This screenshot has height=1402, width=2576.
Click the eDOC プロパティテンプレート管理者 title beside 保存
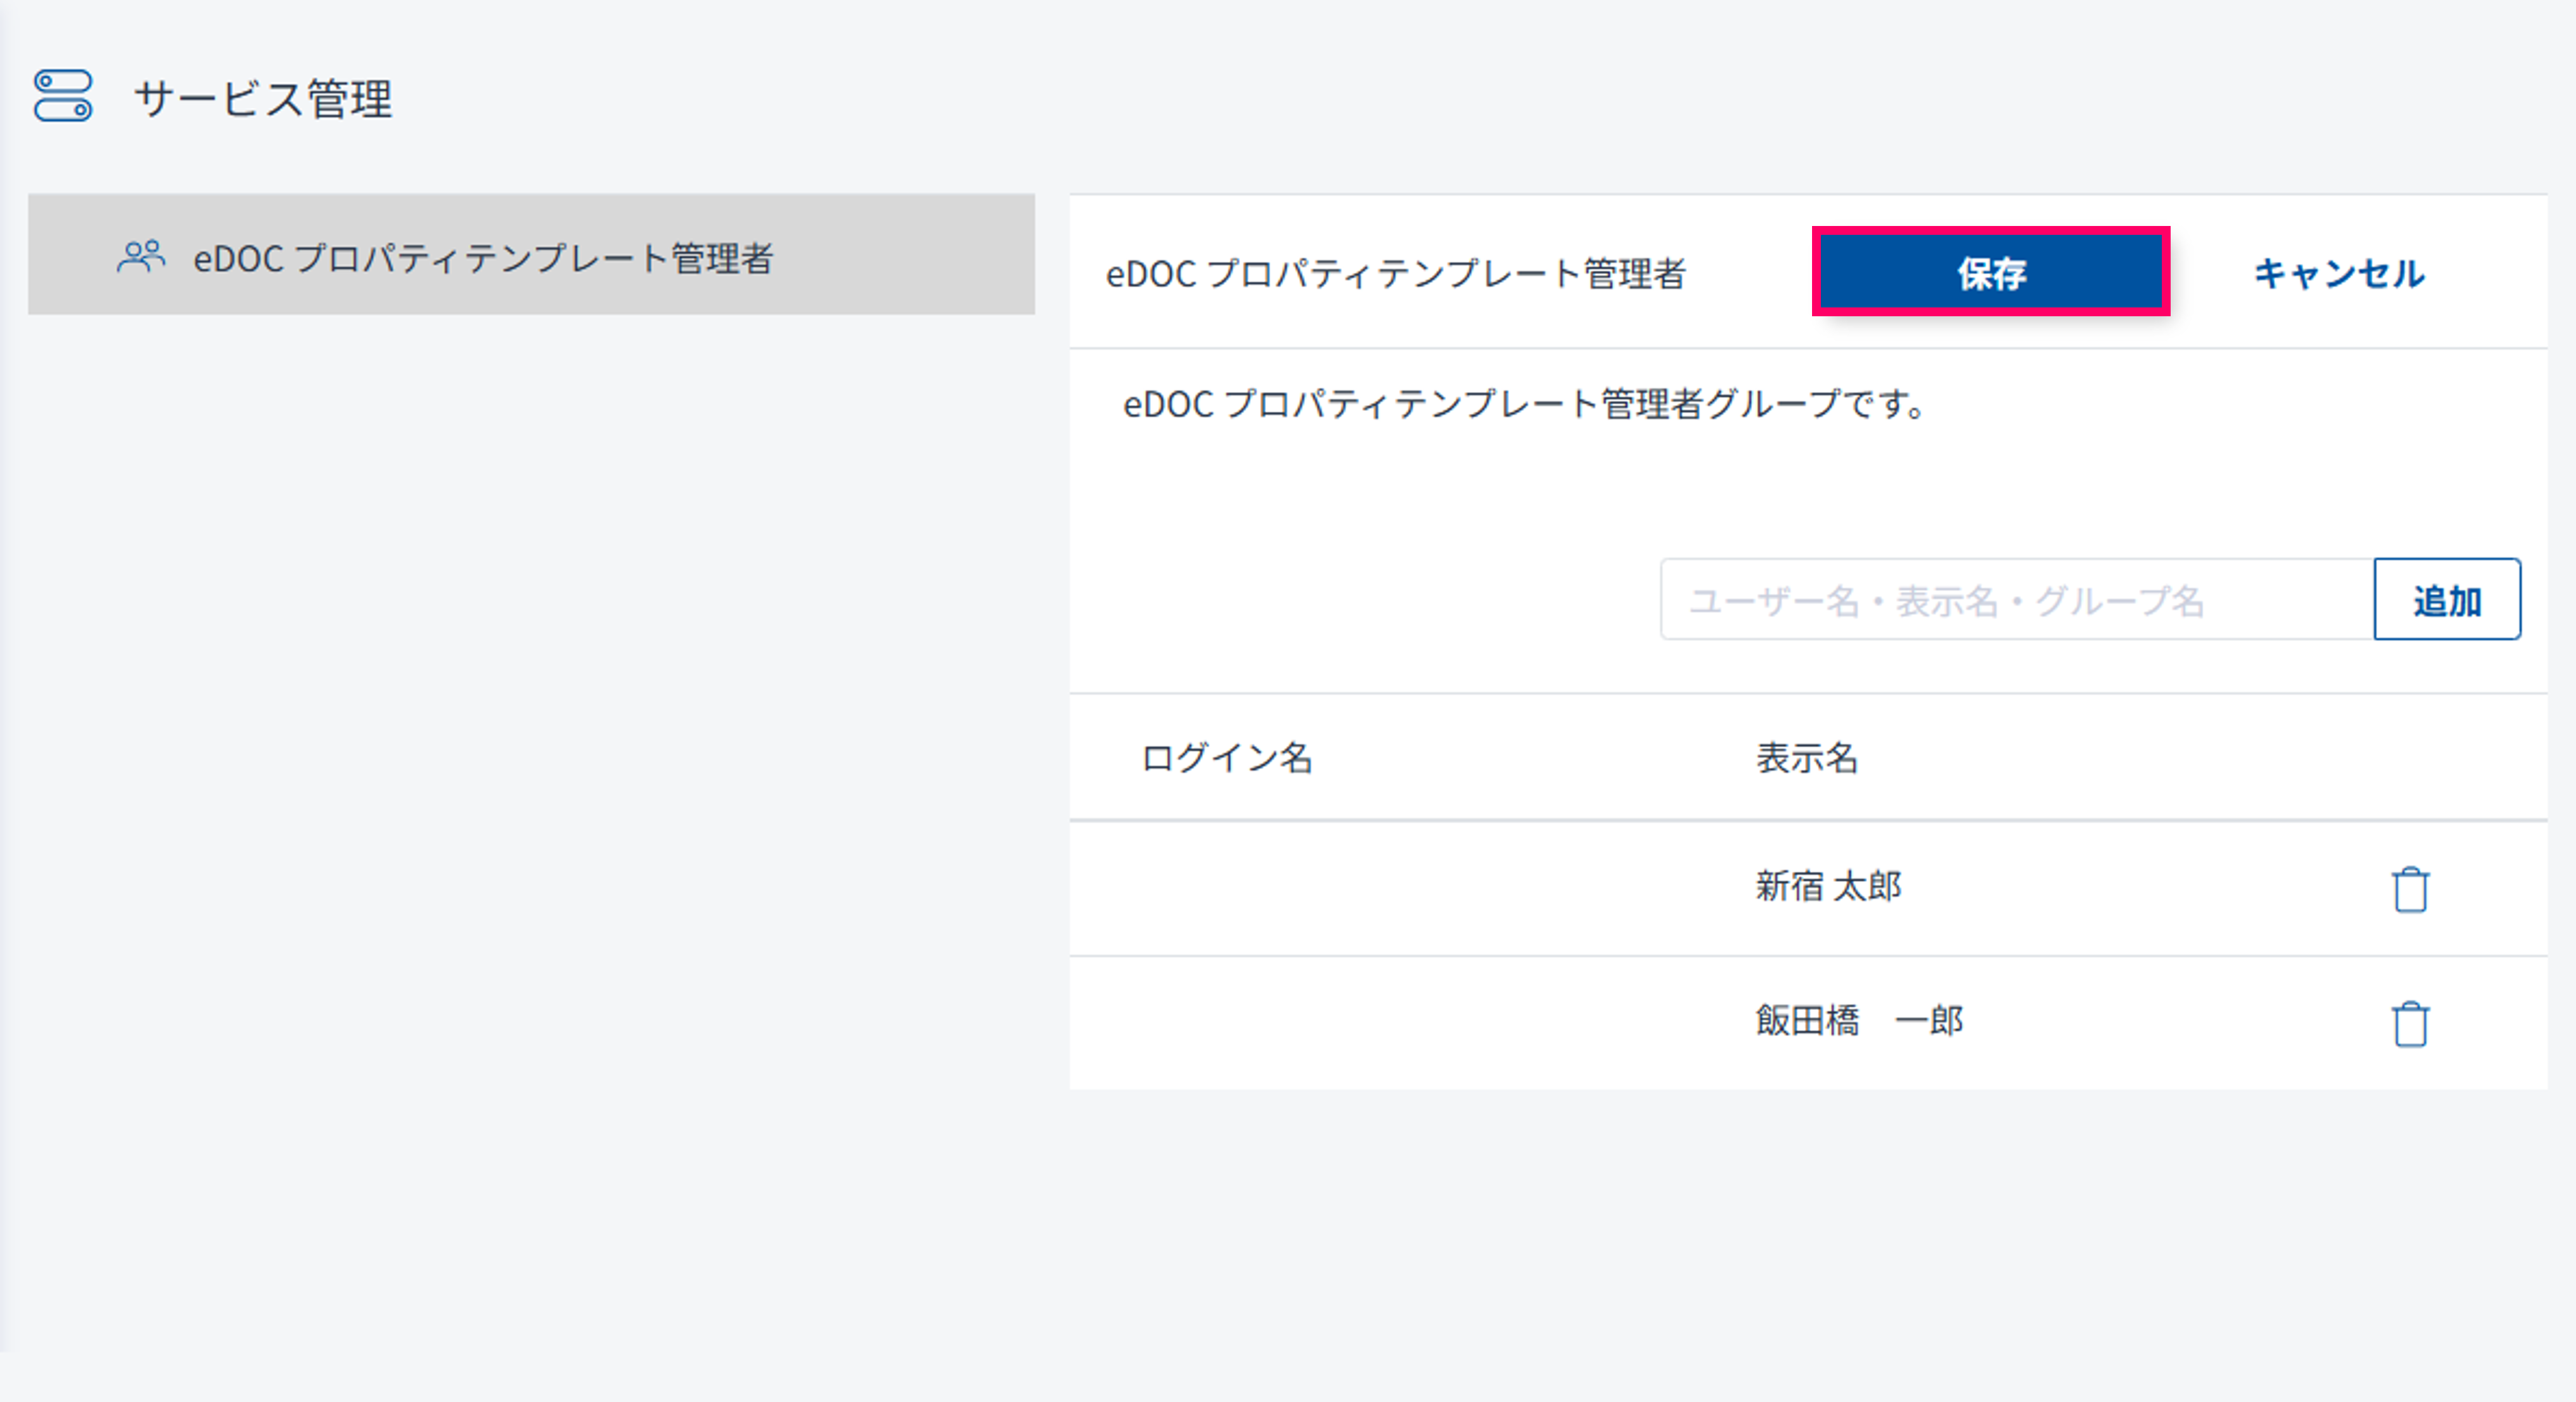point(1395,274)
